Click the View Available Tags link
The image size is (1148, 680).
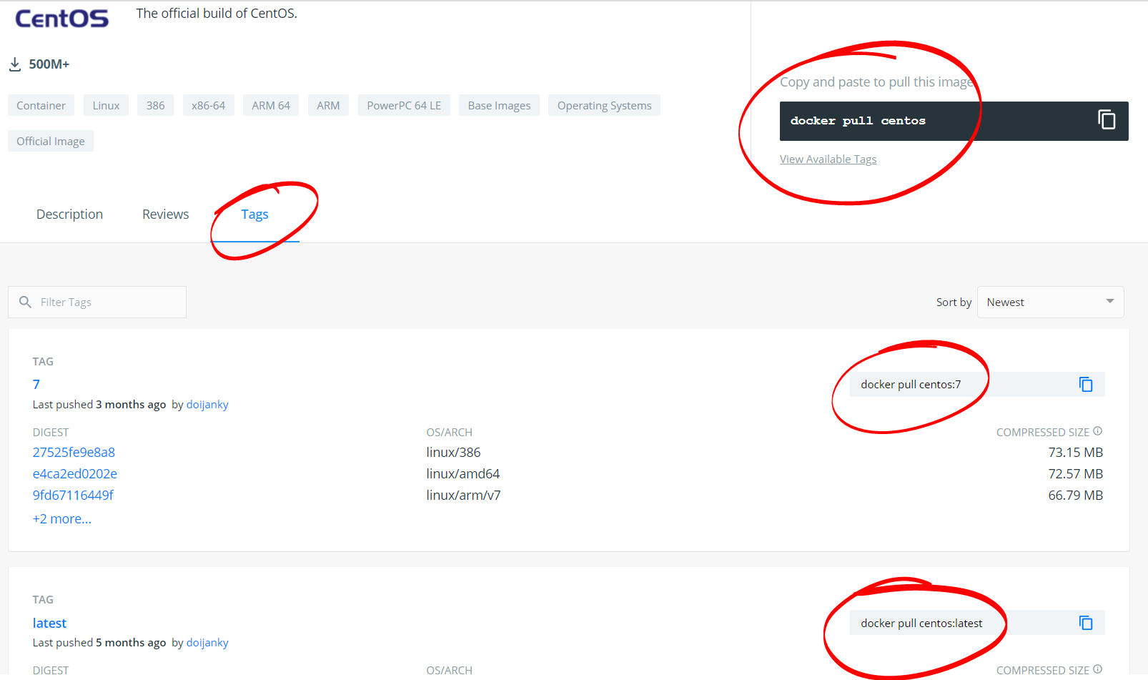[x=828, y=159]
